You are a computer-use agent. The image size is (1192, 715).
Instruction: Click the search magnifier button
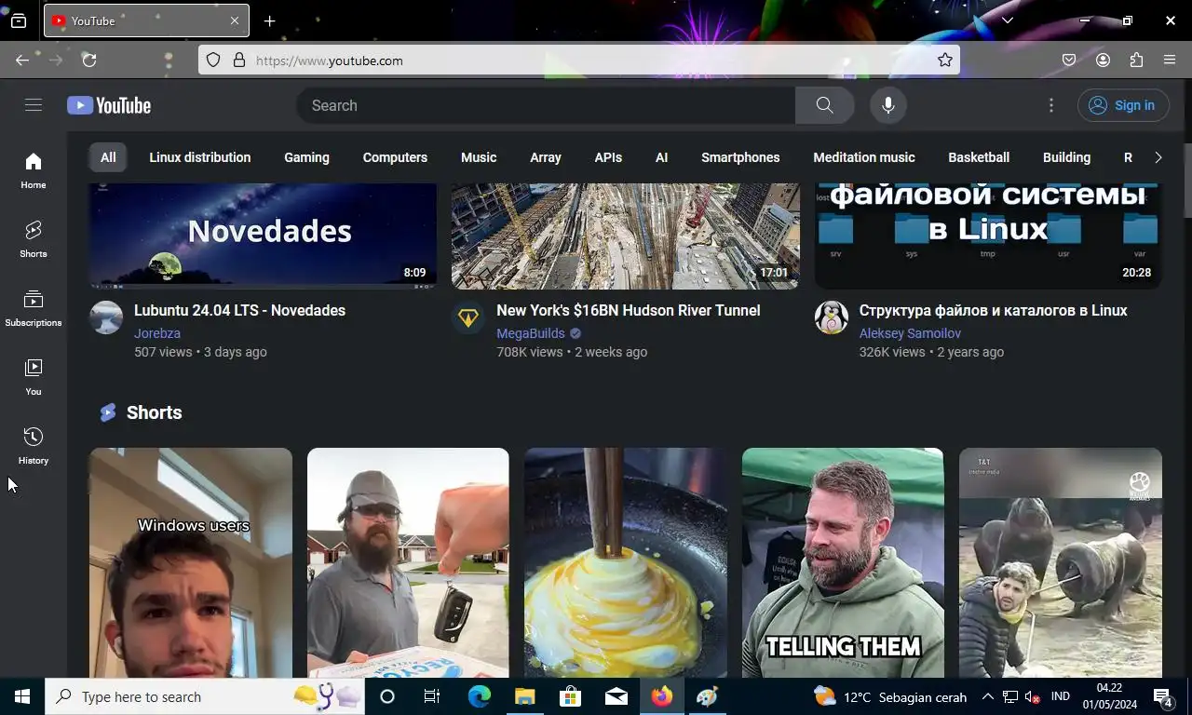pos(824,105)
